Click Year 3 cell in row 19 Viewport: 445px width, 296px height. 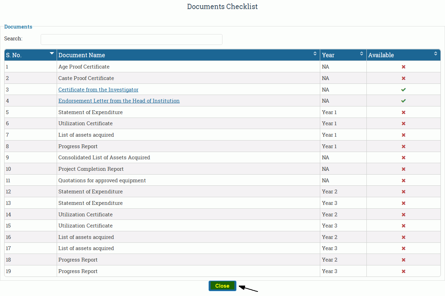[x=343, y=271]
